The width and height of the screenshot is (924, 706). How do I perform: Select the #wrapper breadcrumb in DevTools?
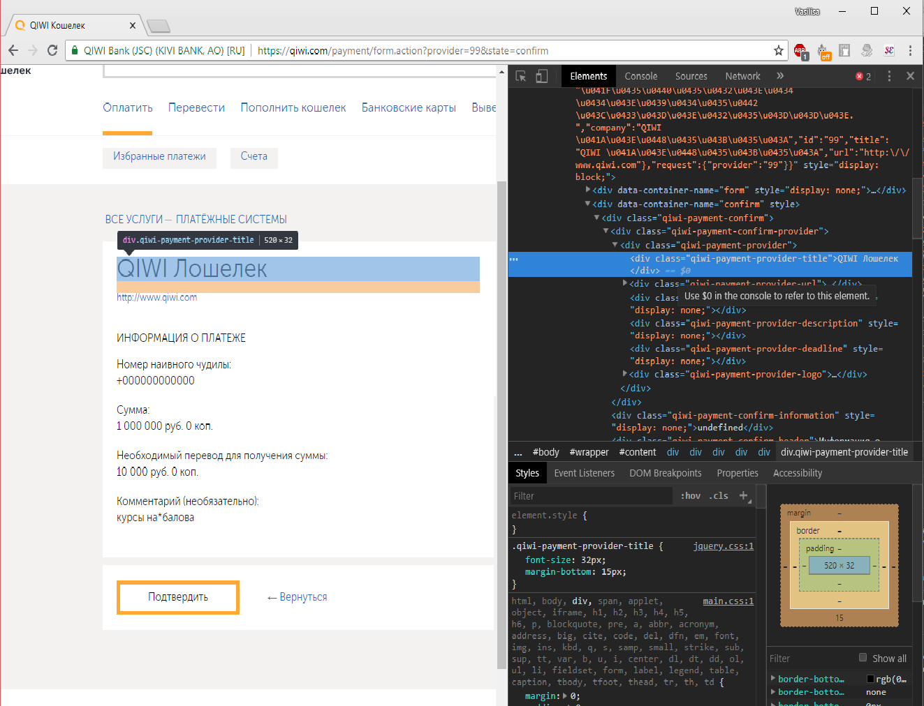pyautogui.click(x=589, y=452)
